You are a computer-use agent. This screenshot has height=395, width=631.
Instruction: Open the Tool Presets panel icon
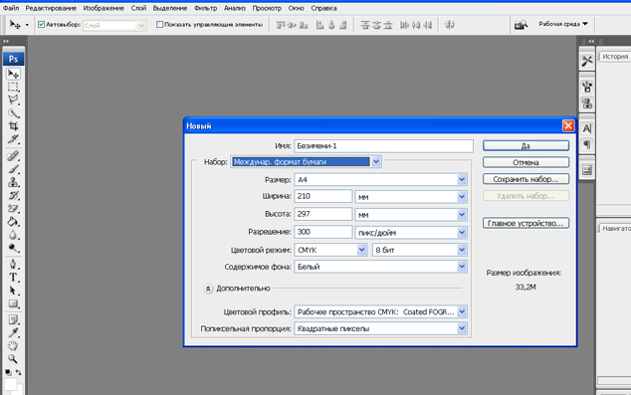(x=587, y=61)
